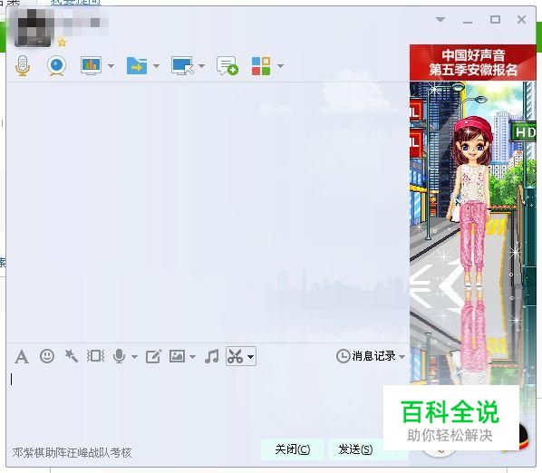Image resolution: width=542 pixels, height=473 pixels.
Task: Start a video call with webcam icon
Action: tap(57, 65)
